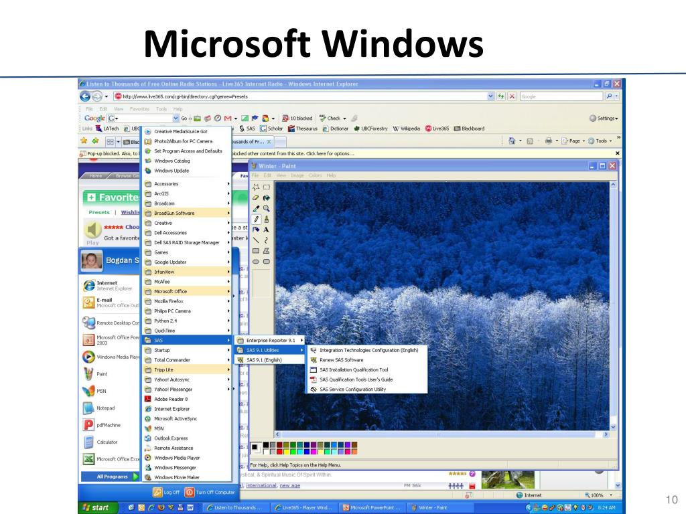Open the Favorites menu in Internet Explorer
The height and width of the screenshot is (514, 686).
coord(139,109)
